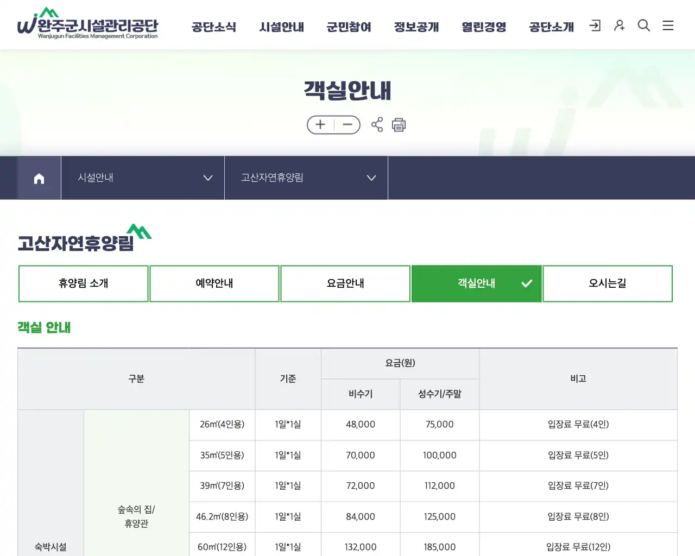Open the 공단소식 main menu
The image size is (695, 556).
coord(214,27)
